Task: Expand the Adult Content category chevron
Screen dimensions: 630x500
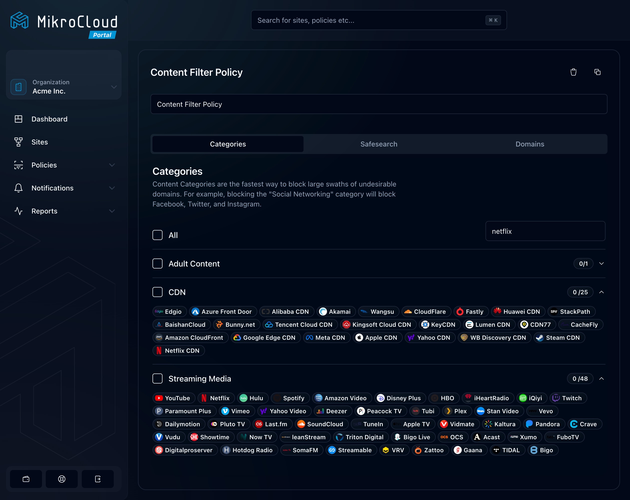Action: tap(601, 264)
